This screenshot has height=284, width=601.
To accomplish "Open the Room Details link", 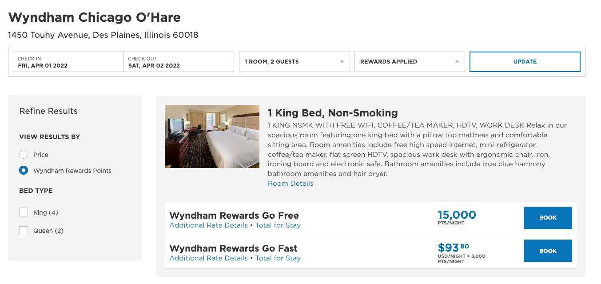I will (x=291, y=184).
